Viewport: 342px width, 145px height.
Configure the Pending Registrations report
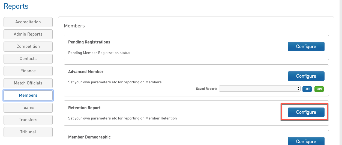[306, 46]
